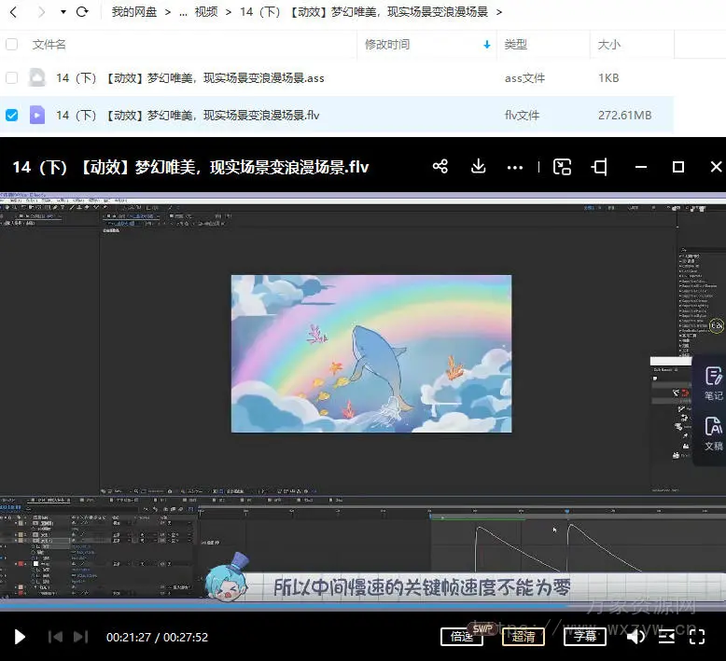Open the more options (…) menu
Screen dimensions: 726x661
click(515, 168)
